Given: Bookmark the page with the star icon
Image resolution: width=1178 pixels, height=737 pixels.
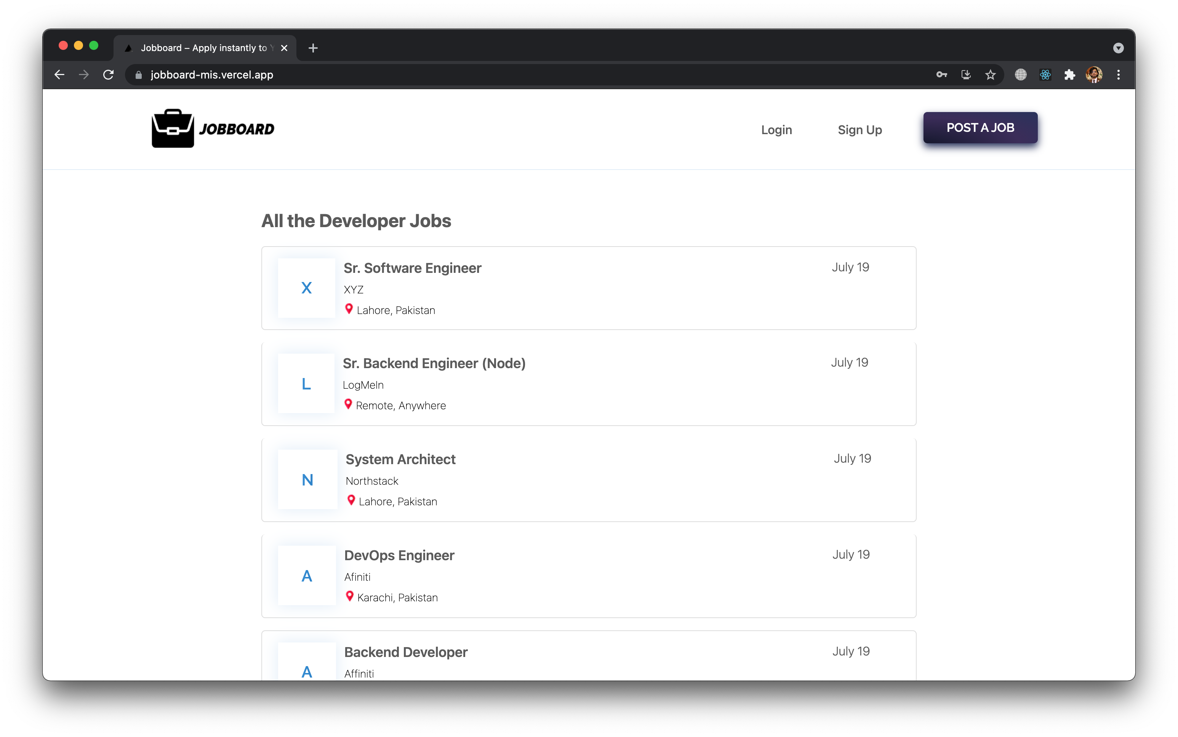Looking at the screenshot, I should pos(991,75).
